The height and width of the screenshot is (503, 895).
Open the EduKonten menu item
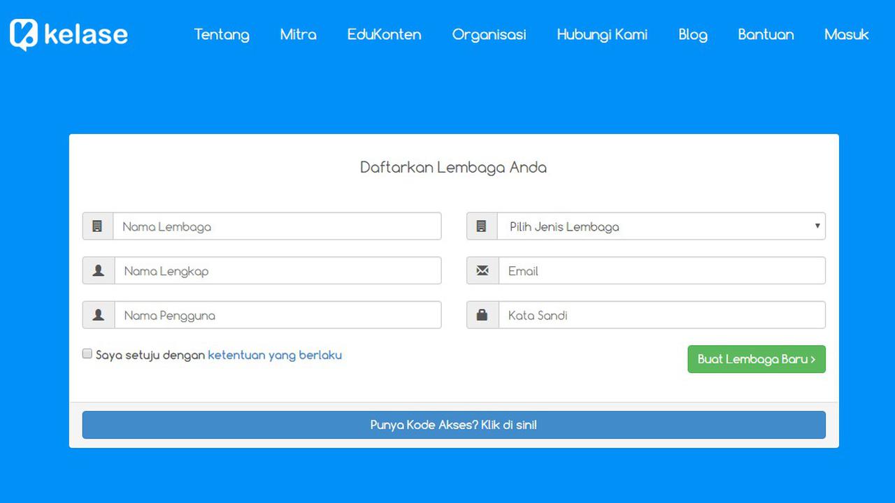[384, 34]
